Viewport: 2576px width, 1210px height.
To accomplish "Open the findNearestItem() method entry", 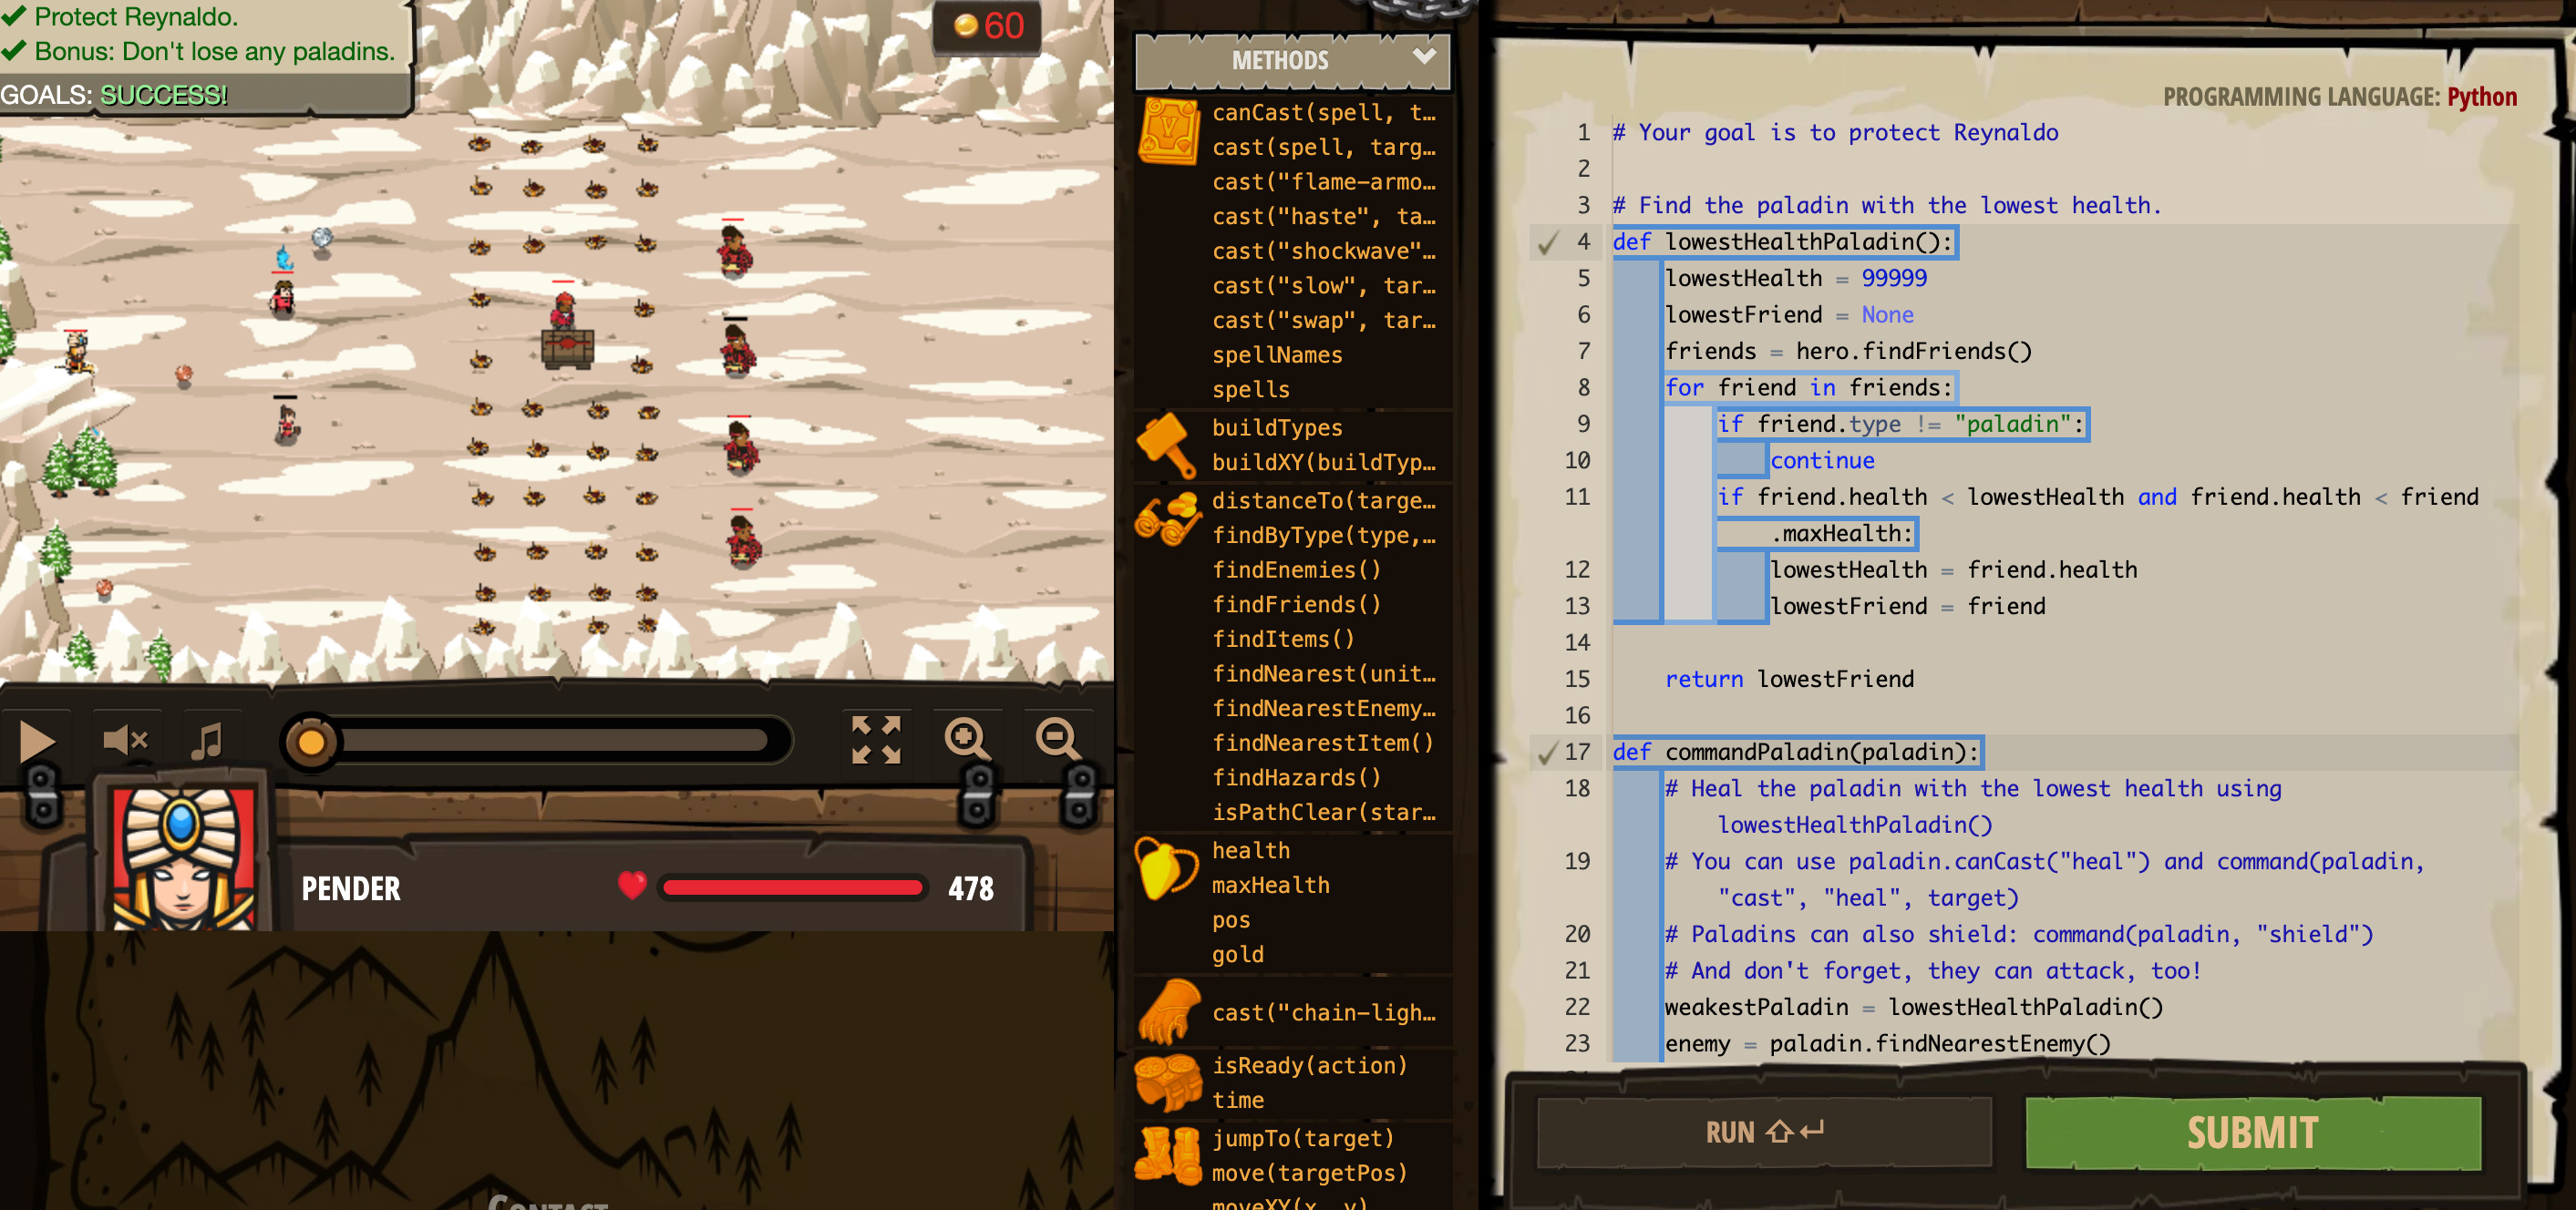I will point(1322,743).
